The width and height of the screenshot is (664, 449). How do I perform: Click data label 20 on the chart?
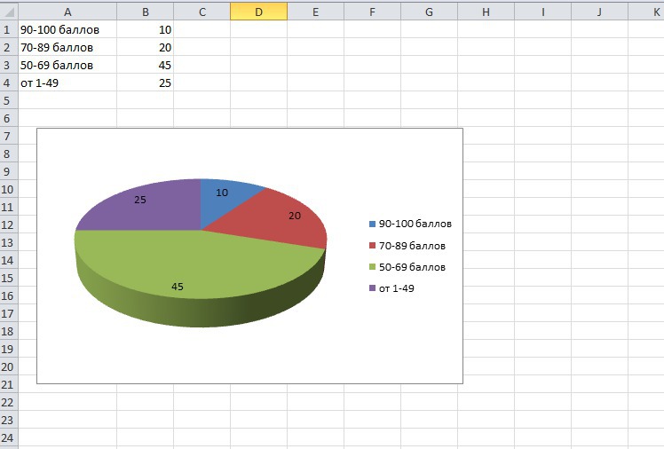point(295,216)
